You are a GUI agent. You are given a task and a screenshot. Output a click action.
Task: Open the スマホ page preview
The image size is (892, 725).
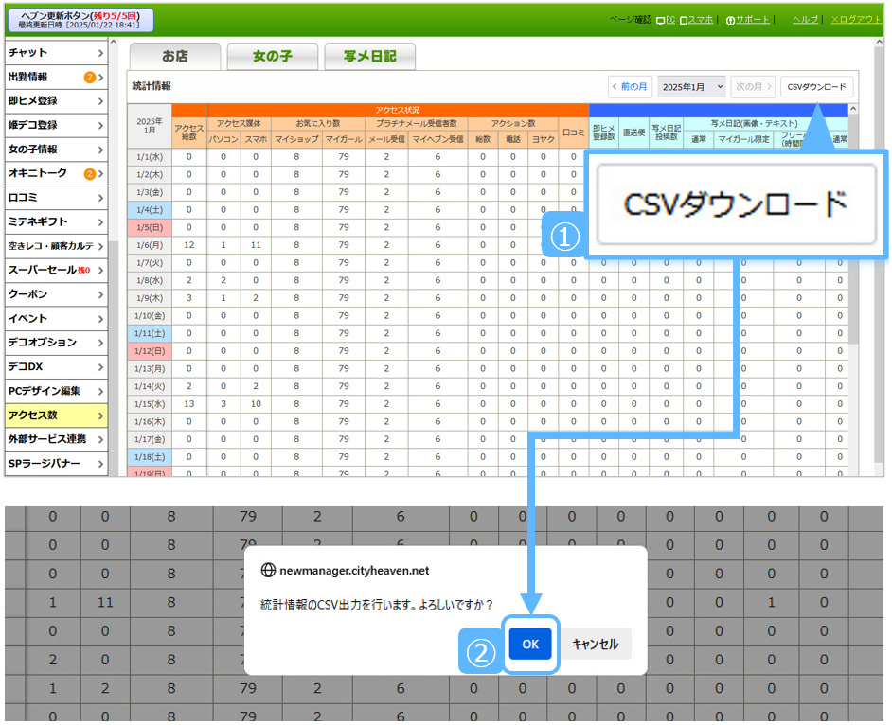click(x=696, y=20)
